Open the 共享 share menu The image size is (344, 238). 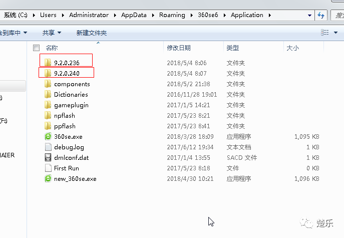click(x=52, y=33)
